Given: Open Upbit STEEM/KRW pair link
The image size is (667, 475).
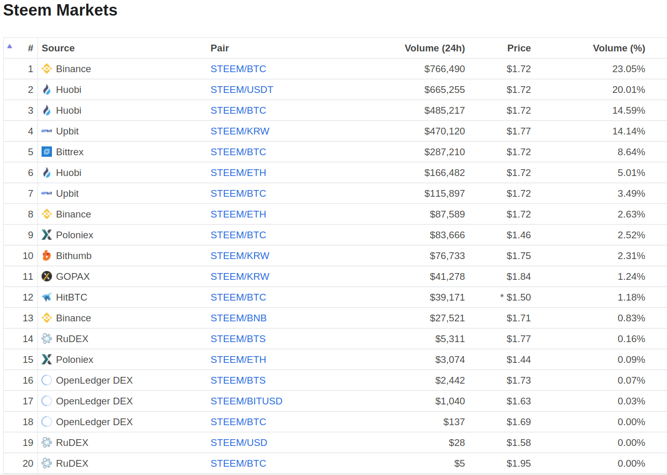Looking at the screenshot, I should (240, 131).
